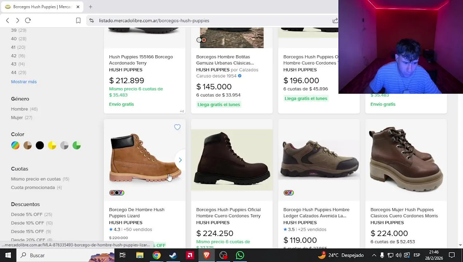The height and width of the screenshot is (262, 463).
Task: Filter by green color swatch in the sidebar
Action: [x=76, y=146]
